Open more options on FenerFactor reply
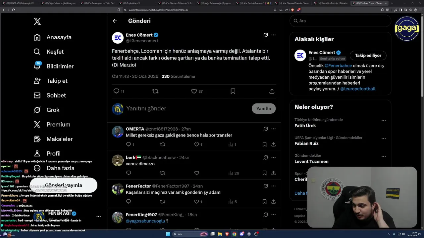 coord(273,186)
